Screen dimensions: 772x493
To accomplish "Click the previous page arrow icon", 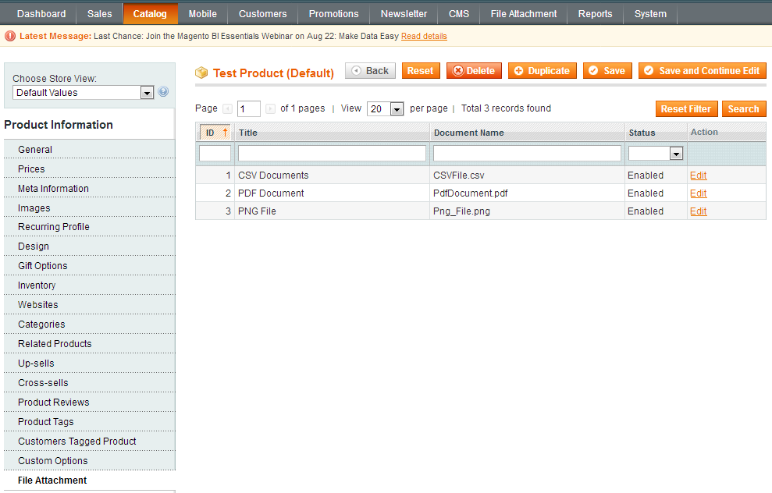I will [x=227, y=109].
